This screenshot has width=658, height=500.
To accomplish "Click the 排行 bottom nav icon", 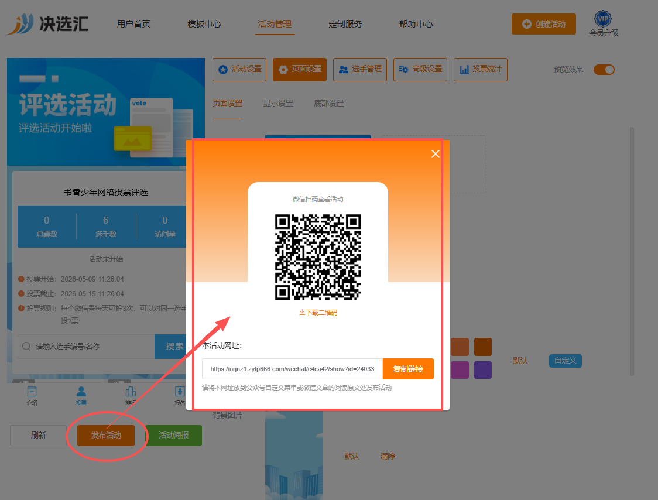I will (131, 396).
